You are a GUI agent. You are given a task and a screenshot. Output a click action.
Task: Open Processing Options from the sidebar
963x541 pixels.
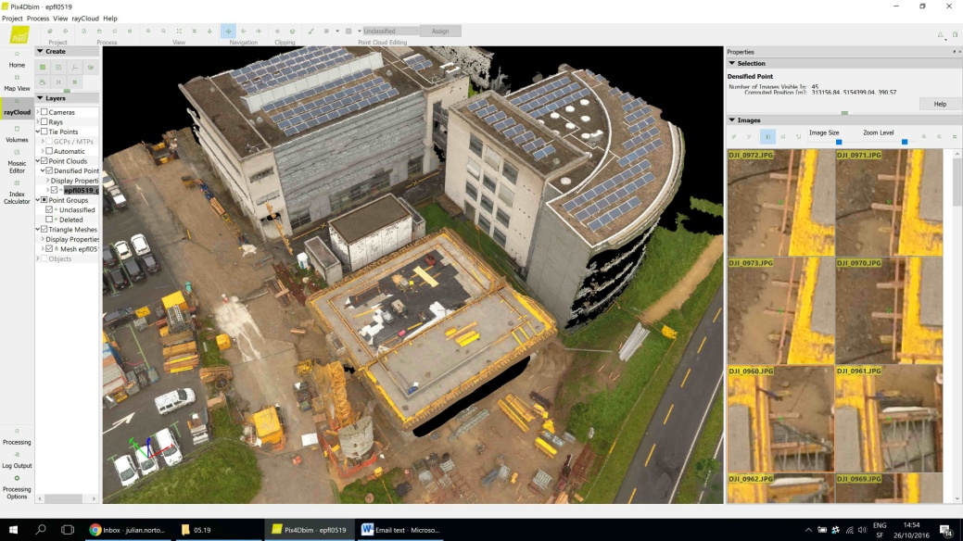(17, 487)
